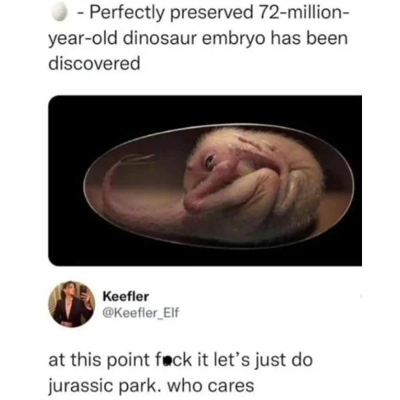The image size is (400, 400).
Task: Click the egg avatar beside the headline
Action: click(x=60, y=12)
